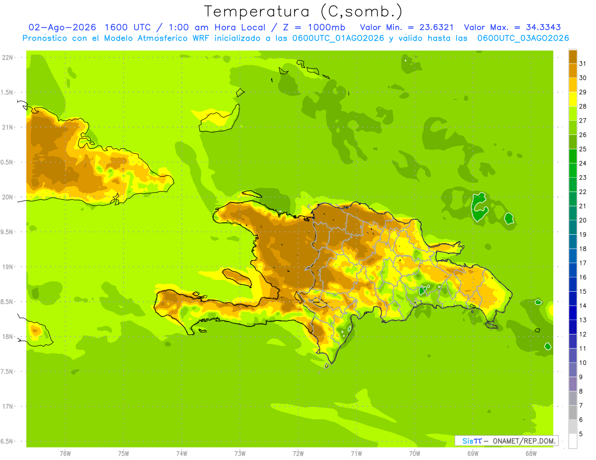Image resolution: width=596 pixels, height=460 pixels.
Task: Click the '75W' longitude axis label
Action: click(x=123, y=454)
